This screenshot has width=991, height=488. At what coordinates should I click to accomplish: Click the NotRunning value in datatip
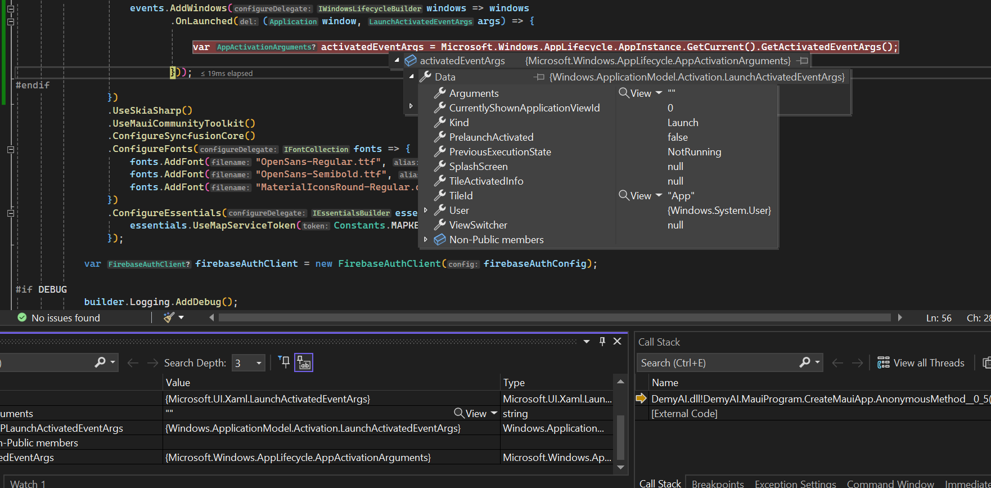click(x=694, y=152)
